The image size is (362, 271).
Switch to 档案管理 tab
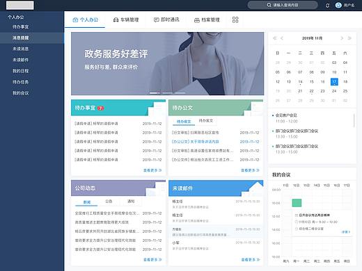207,19
